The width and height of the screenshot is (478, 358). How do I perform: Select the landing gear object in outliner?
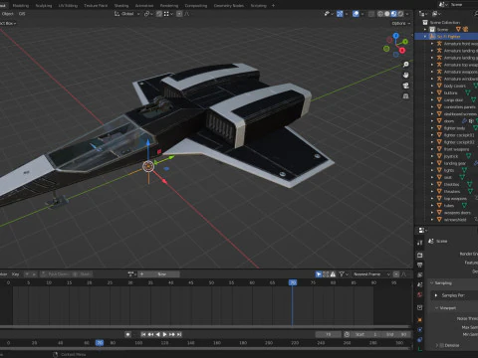pos(455,163)
